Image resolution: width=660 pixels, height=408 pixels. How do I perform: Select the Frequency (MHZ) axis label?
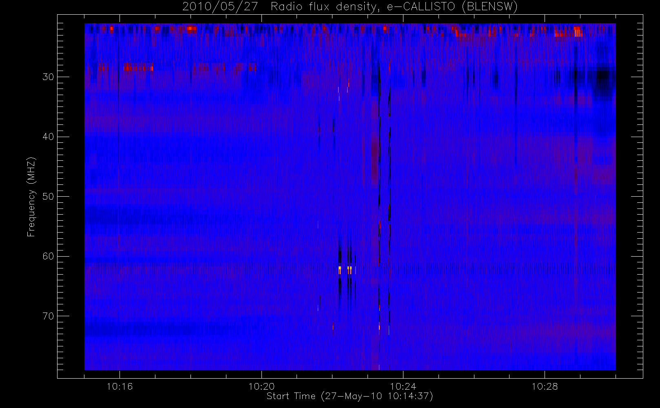tap(31, 197)
